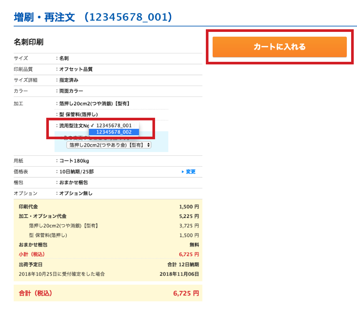Click the blue triangle icon beside 変更
This screenshot has height=311, width=357.
(183, 172)
